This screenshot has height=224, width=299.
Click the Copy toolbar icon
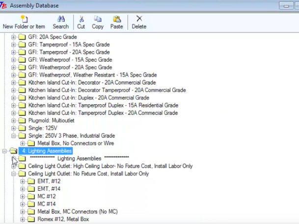pyautogui.click(x=98, y=19)
